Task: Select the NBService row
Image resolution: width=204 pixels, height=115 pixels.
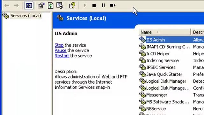Action: [x=171, y=109]
